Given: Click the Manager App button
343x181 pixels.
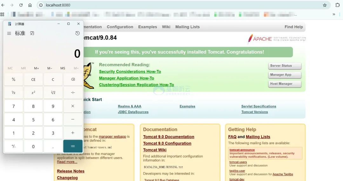Looking at the screenshot, I should (285, 75).
